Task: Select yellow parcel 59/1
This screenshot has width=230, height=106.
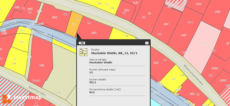Action: [174, 79]
